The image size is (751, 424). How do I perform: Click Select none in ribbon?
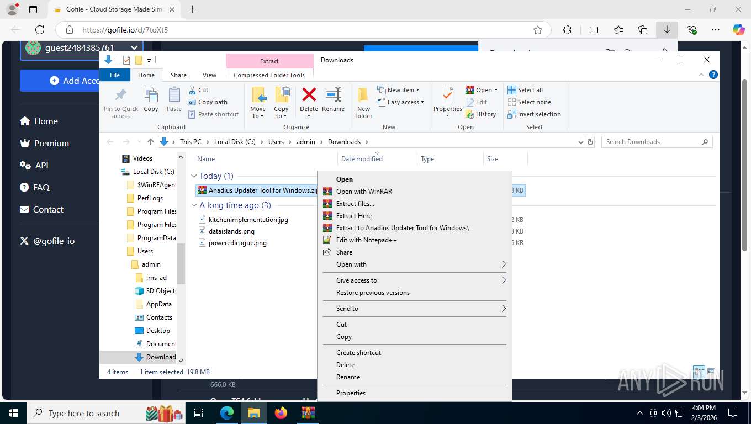pyautogui.click(x=529, y=102)
